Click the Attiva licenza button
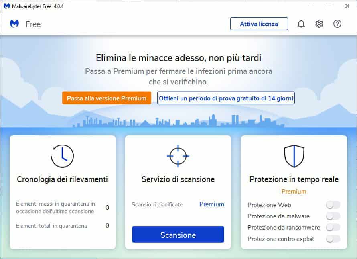357x259 pixels. pyautogui.click(x=259, y=24)
